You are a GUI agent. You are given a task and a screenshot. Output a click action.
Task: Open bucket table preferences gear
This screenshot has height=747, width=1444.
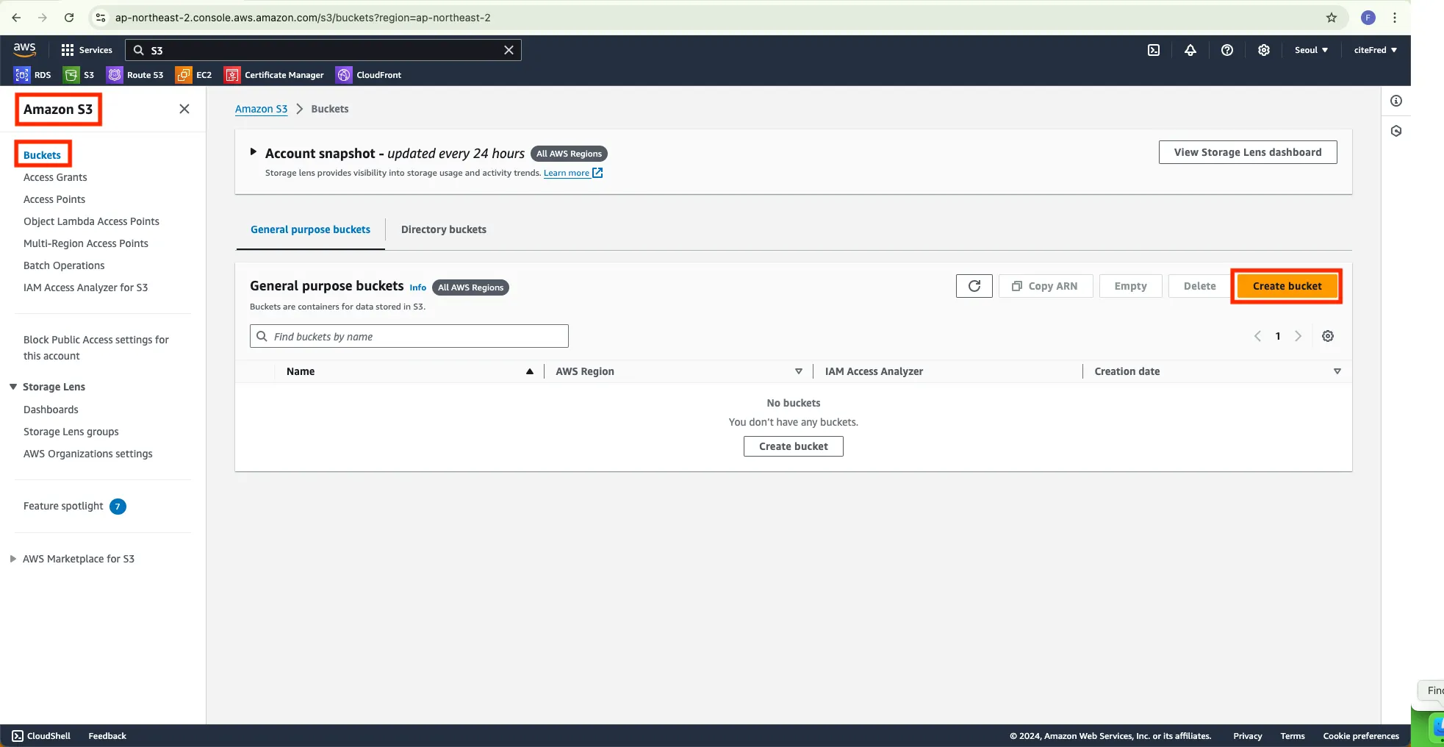point(1328,336)
